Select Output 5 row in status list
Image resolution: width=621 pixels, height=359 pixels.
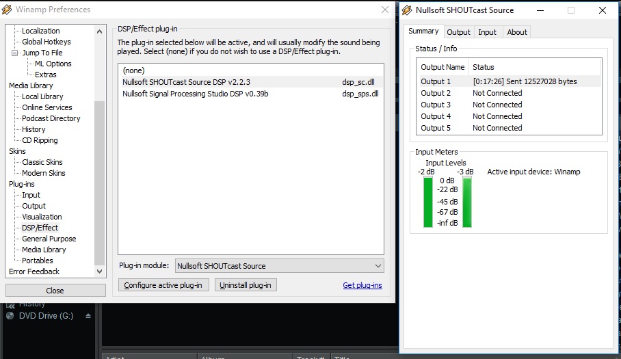coord(509,129)
